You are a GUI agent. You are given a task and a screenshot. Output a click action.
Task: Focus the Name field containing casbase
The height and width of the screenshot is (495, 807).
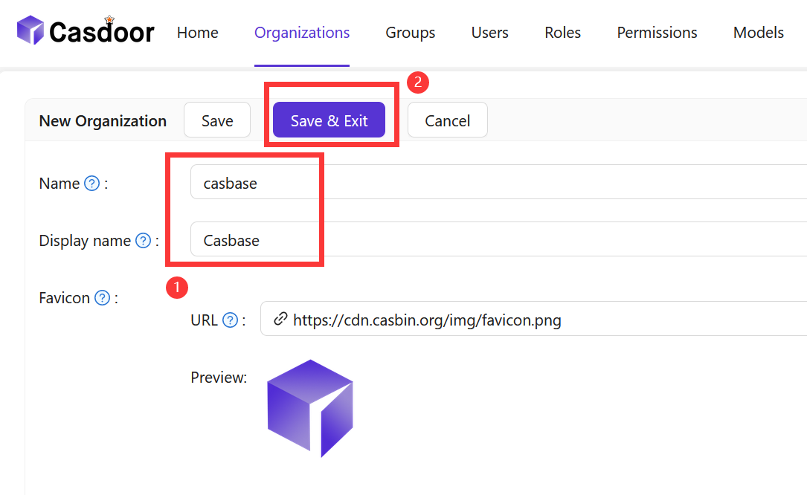coord(491,183)
